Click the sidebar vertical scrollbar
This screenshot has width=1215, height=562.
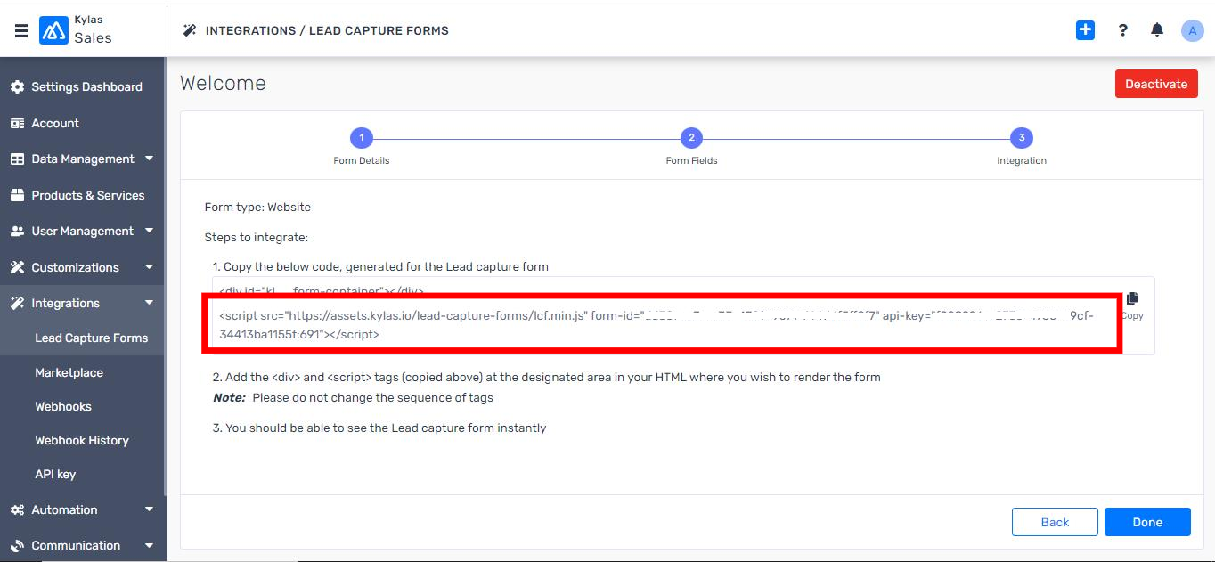tap(164, 276)
